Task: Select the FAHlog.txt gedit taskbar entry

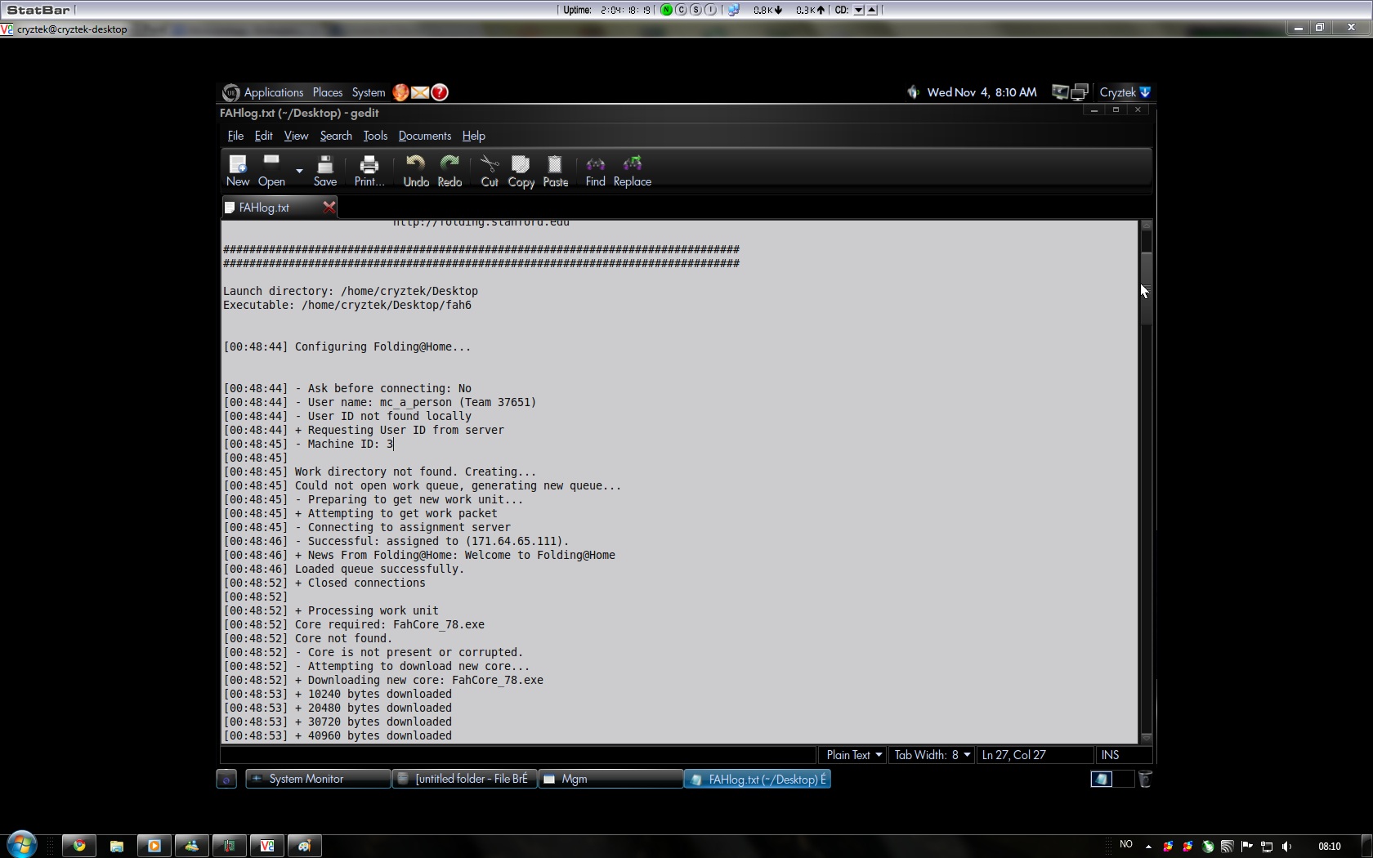Action: pyautogui.click(x=758, y=780)
